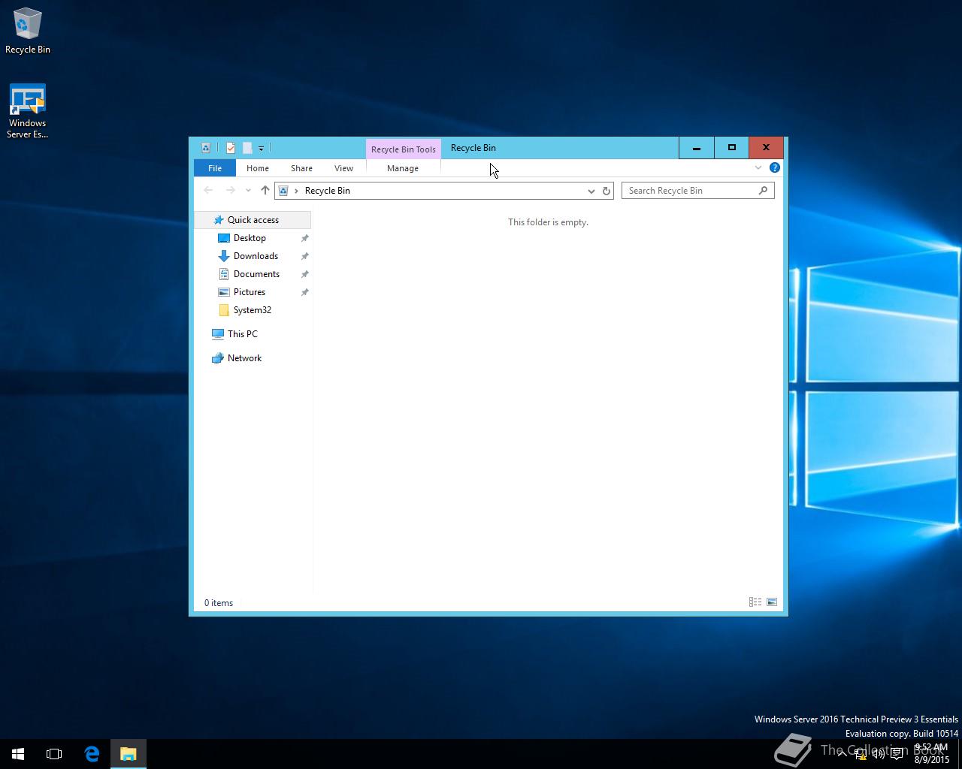
Task: Expand the ribbon with the chevron
Action: pos(758,167)
